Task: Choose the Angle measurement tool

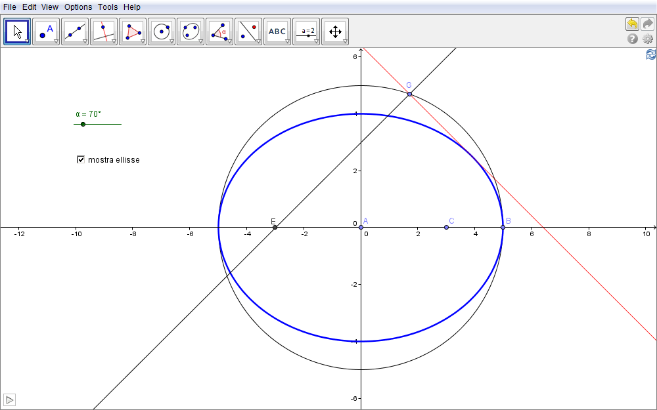Action: tap(219, 31)
